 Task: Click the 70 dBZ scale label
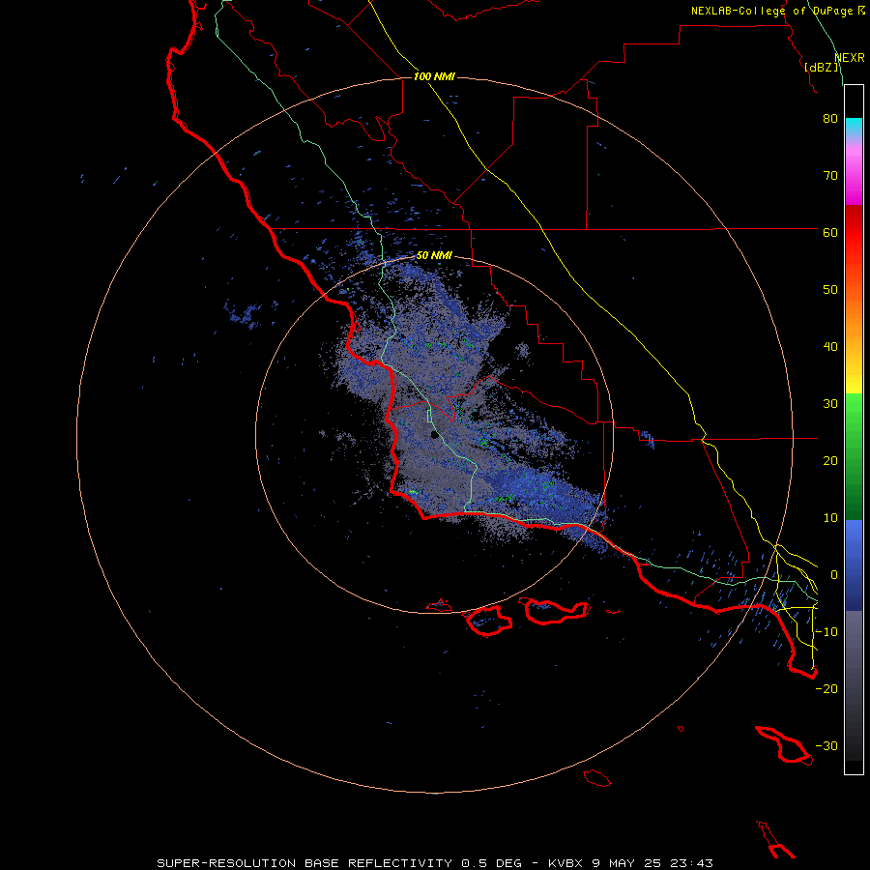(x=830, y=175)
